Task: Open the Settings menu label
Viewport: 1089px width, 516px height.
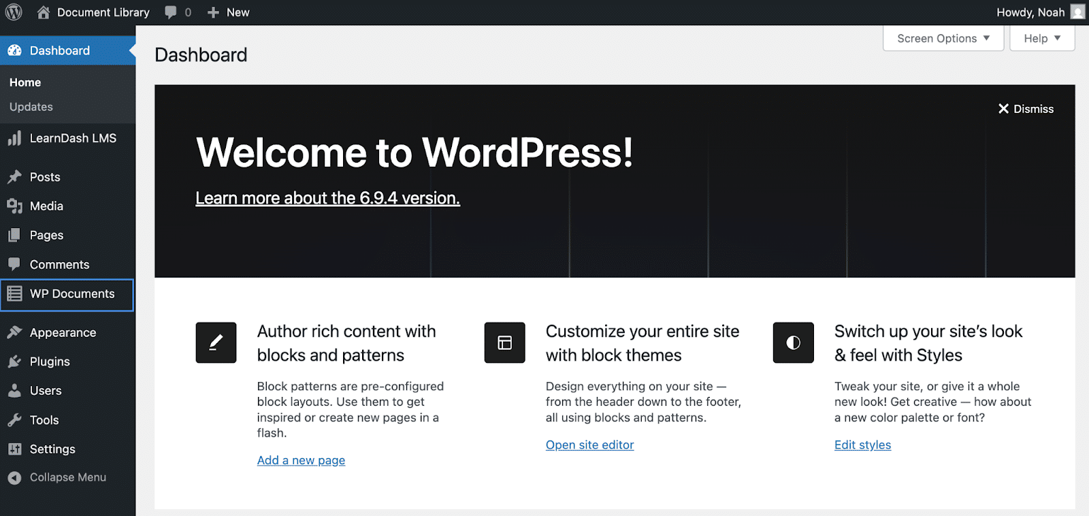Action: [x=52, y=449]
